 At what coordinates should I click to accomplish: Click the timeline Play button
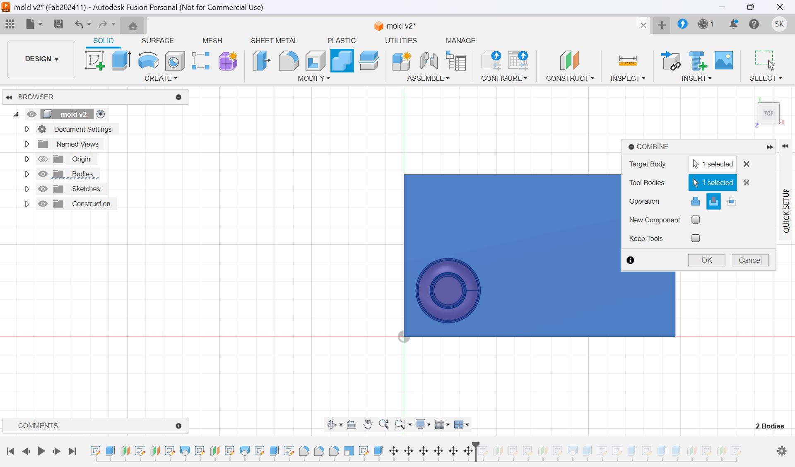41,451
